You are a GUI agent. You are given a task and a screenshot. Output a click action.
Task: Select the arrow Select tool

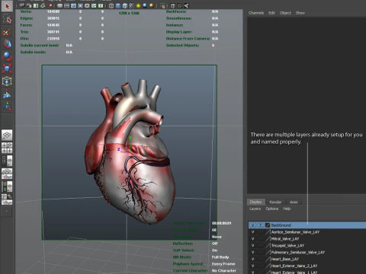point(7,6)
